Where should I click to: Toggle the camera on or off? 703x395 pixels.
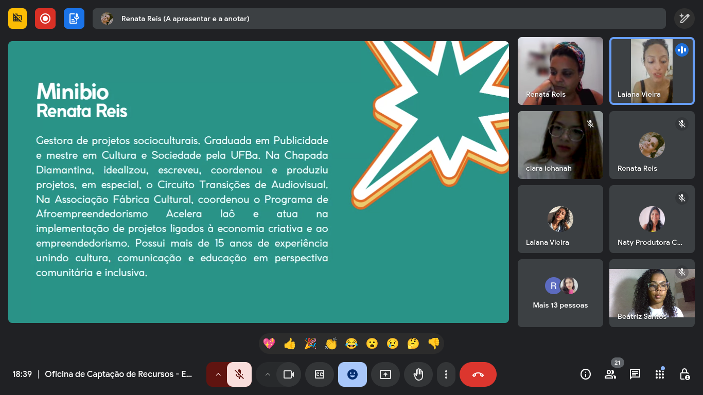click(289, 374)
